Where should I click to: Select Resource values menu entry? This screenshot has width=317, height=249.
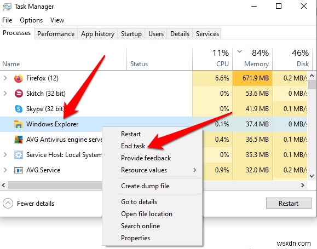pyautogui.click(x=144, y=170)
